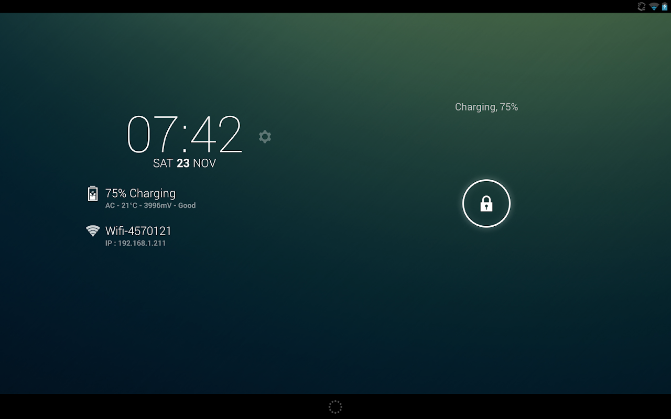This screenshot has width=671, height=419.
Task: Tap the Charging, 75% text above the lock
Action: coord(486,107)
